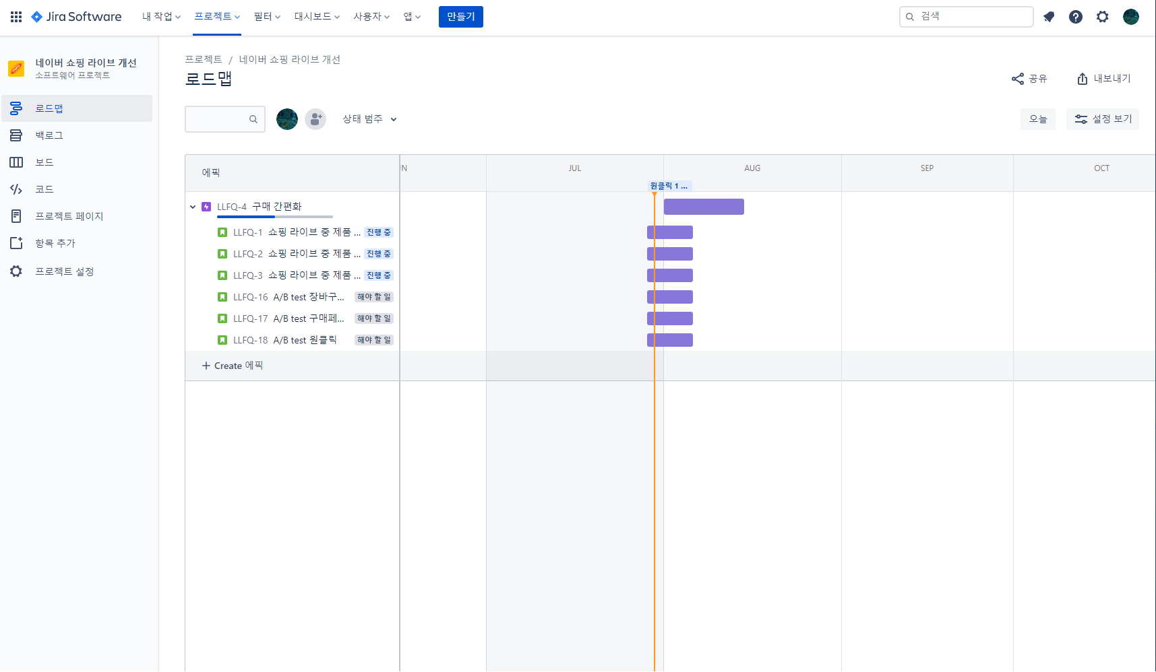
Task: Open the settings gear in top bar
Action: click(1103, 17)
